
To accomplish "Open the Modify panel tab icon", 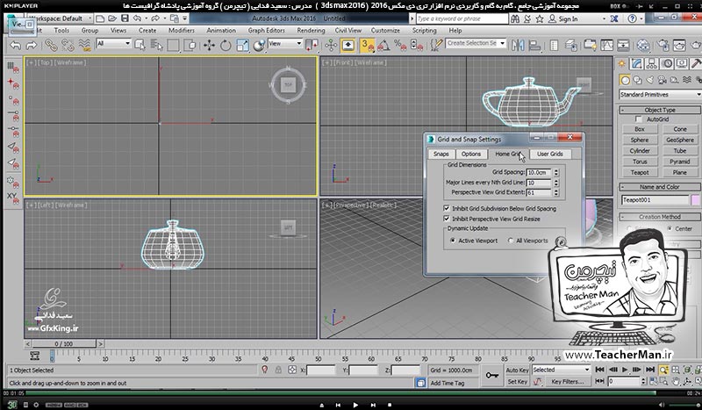I will click(x=637, y=64).
